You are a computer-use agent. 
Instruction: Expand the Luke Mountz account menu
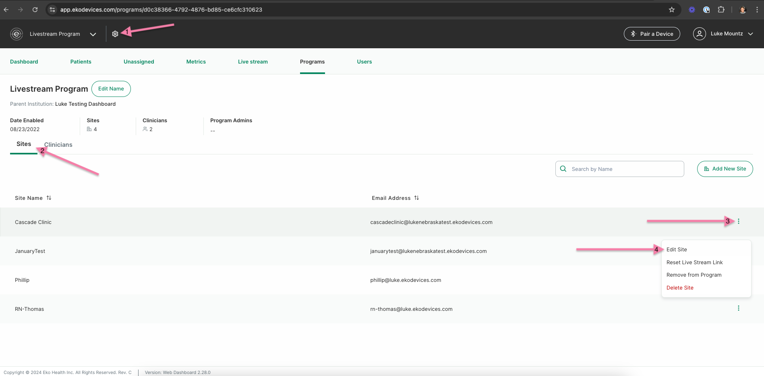751,34
